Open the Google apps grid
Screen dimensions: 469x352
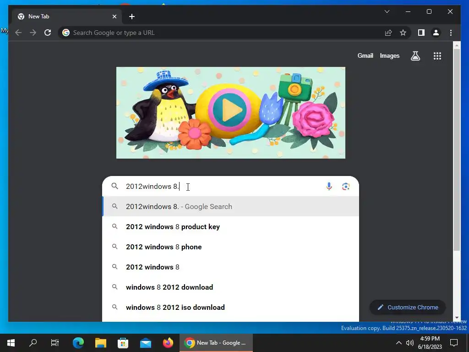point(437,55)
